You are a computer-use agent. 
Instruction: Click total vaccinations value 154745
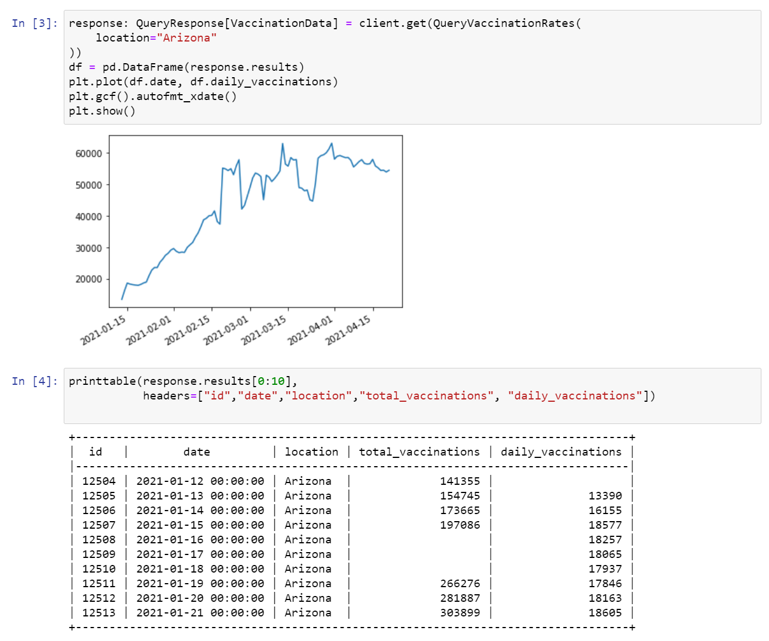coord(460,496)
